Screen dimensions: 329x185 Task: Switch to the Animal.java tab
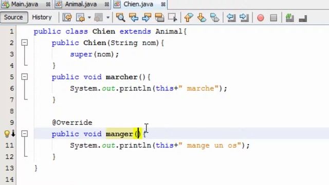point(81,4)
